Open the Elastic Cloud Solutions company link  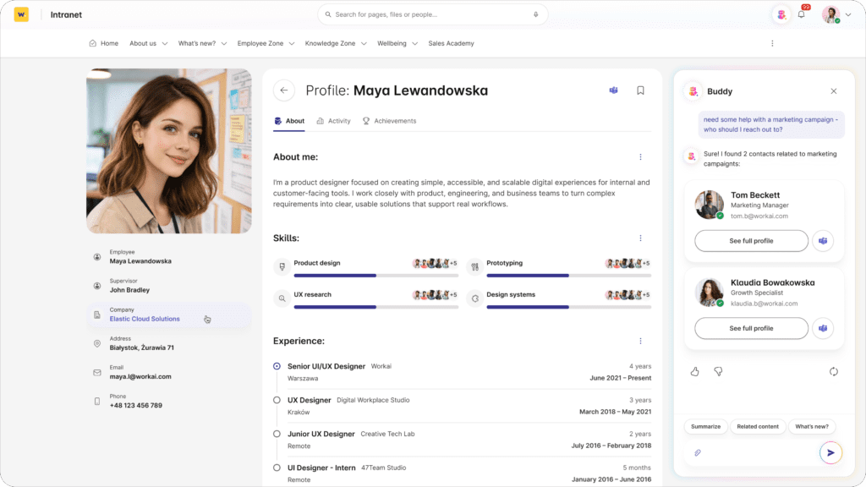[145, 319]
